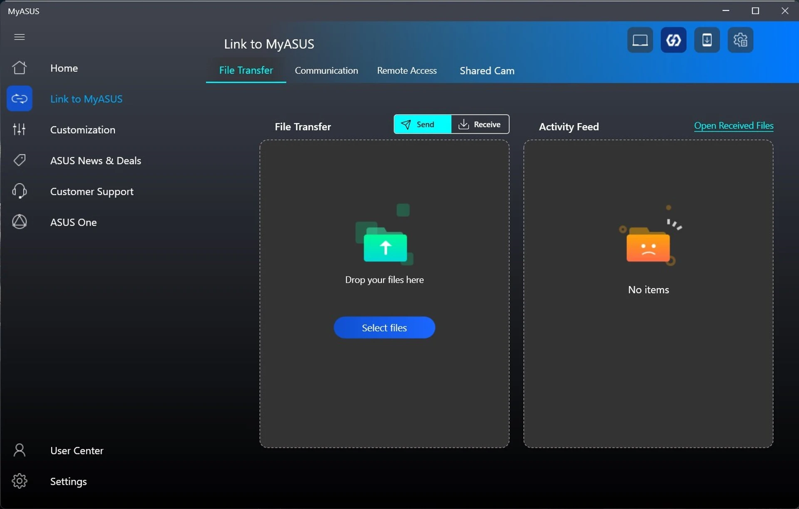
Task: Click the ASUS News & Deals tag icon
Action: (x=19, y=160)
